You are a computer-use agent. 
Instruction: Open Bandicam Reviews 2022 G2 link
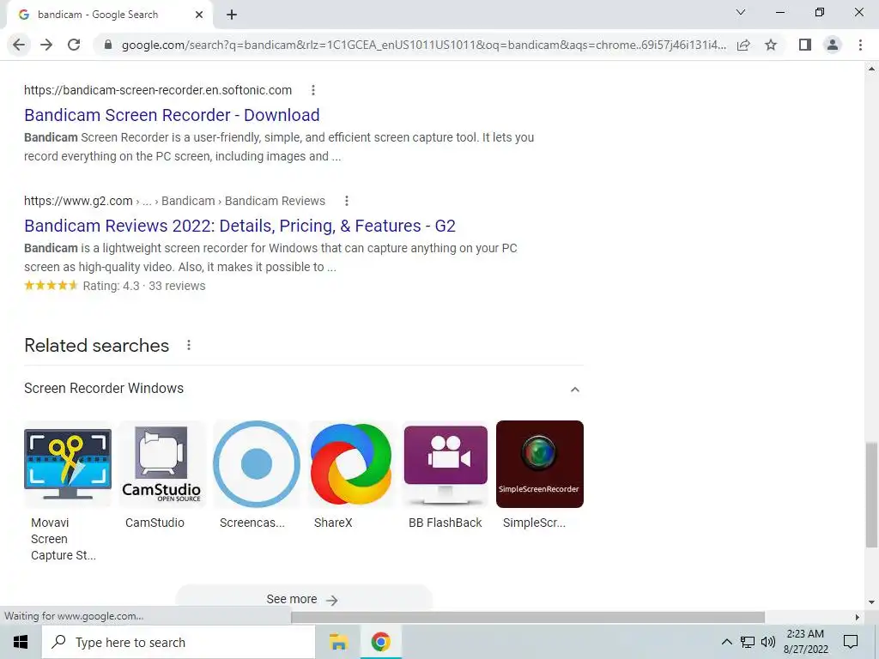click(240, 226)
